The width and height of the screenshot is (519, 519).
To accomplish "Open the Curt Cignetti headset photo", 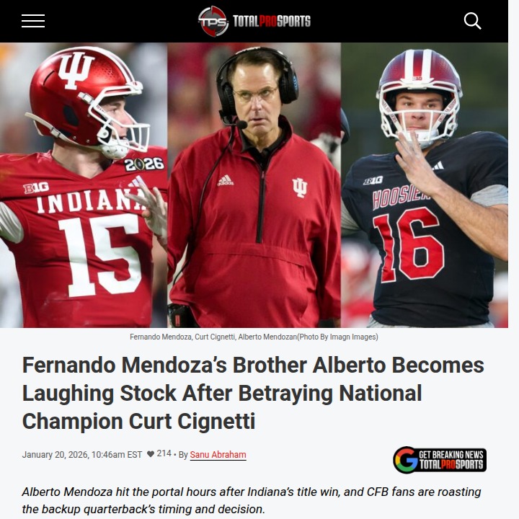I will point(254,185).
